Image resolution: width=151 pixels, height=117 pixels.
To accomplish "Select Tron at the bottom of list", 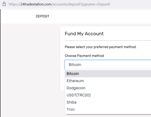I will pyautogui.click(x=108, y=109).
